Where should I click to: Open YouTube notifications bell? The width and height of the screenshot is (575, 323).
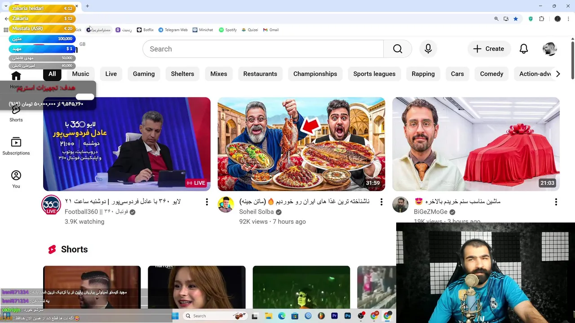524,49
